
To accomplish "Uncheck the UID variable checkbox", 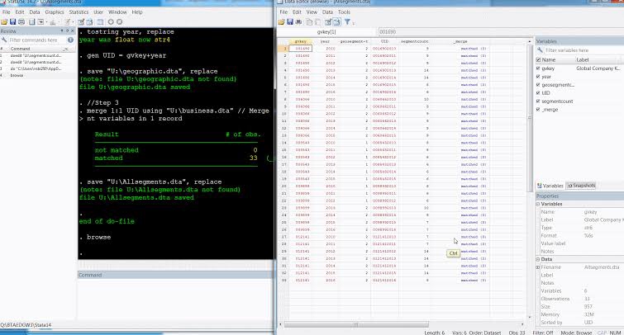I will 538,93.
